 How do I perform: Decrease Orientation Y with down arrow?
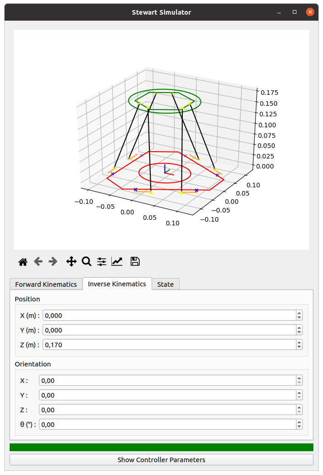click(x=299, y=398)
